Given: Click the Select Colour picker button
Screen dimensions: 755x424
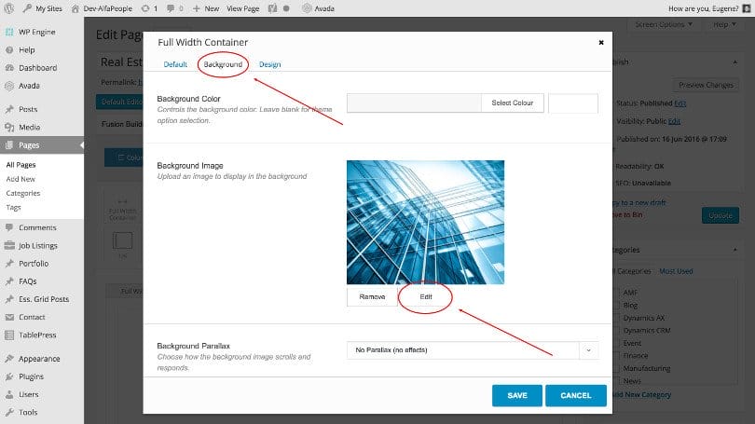Looking at the screenshot, I should pos(512,103).
